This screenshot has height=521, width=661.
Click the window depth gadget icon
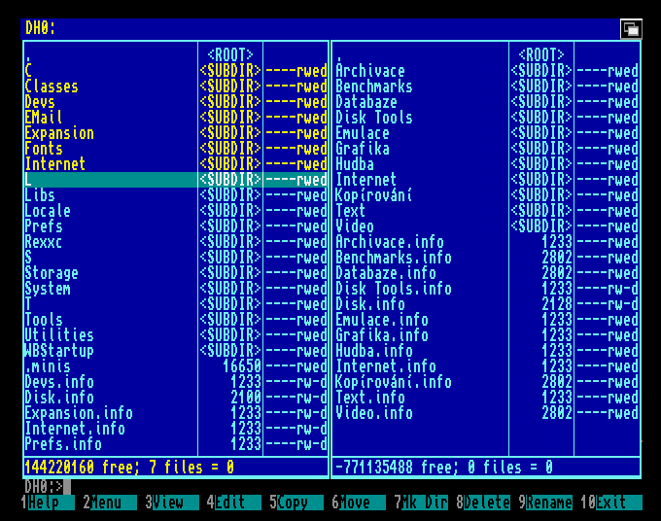(631, 29)
